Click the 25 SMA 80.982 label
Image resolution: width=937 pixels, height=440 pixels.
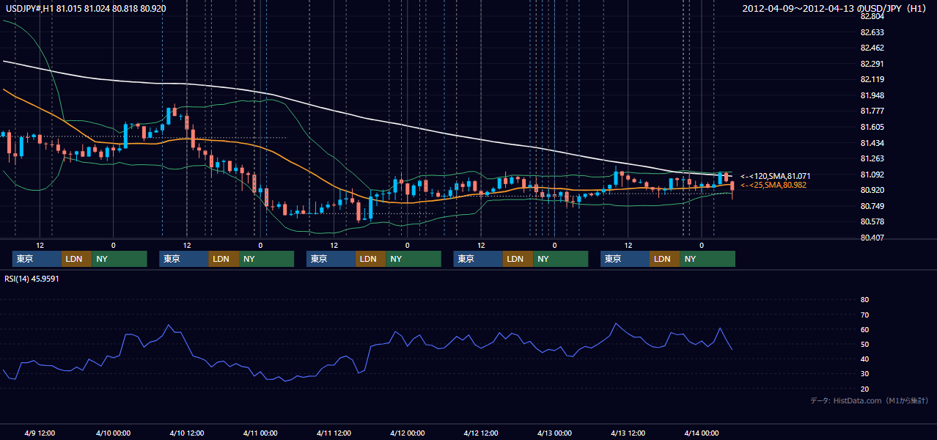pos(773,186)
